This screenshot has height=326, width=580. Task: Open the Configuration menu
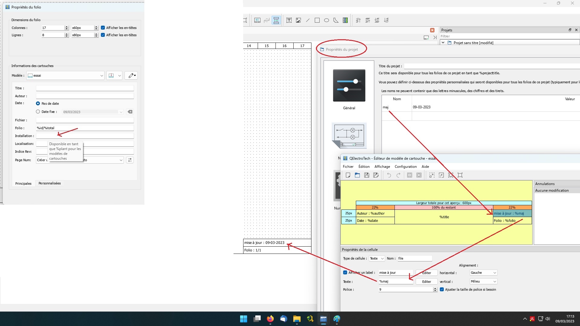pos(405,167)
